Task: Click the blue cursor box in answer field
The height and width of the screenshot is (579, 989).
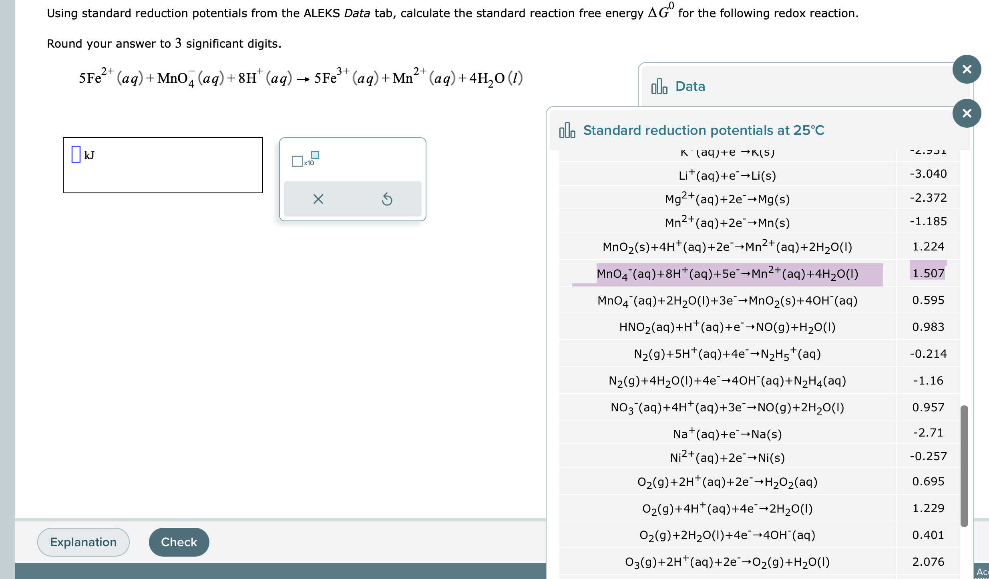Action: (76, 154)
